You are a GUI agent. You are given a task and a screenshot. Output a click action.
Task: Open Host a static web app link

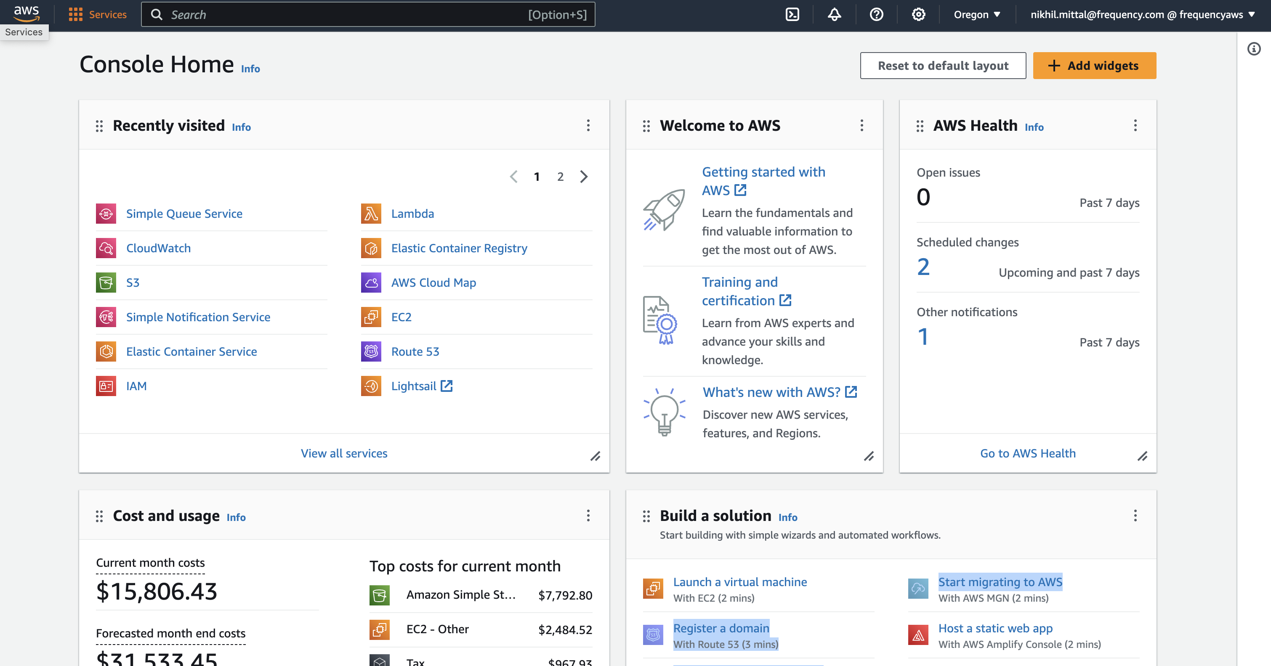point(995,628)
